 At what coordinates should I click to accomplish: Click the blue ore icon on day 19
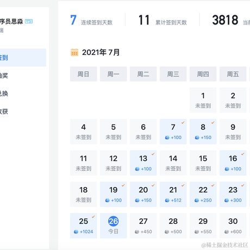(x=108, y=201)
